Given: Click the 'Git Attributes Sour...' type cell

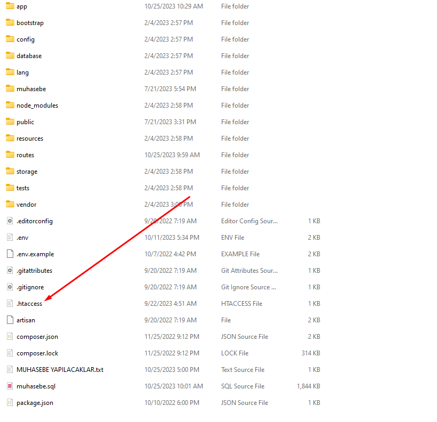Looking at the screenshot, I should pos(249,270).
